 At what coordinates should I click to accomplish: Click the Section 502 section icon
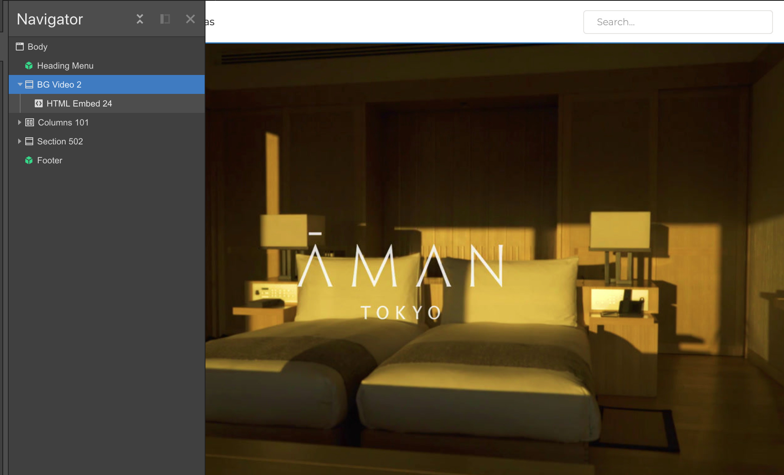coord(29,141)
